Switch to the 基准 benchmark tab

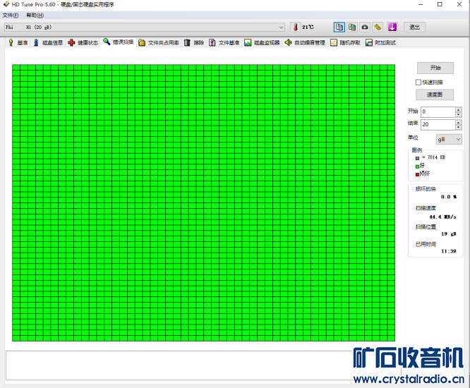click(18, 42)
